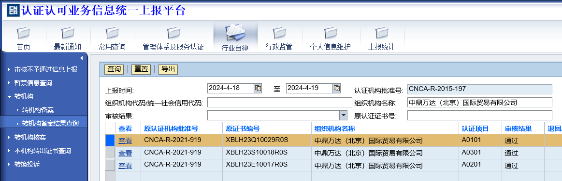The width and height of the screenshot is (562, 181).
Task: Expand 暂禁信息查询 tree node
Action: click(x=9, y=83)
